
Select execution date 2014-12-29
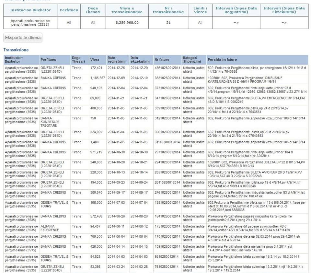[139, 68]
